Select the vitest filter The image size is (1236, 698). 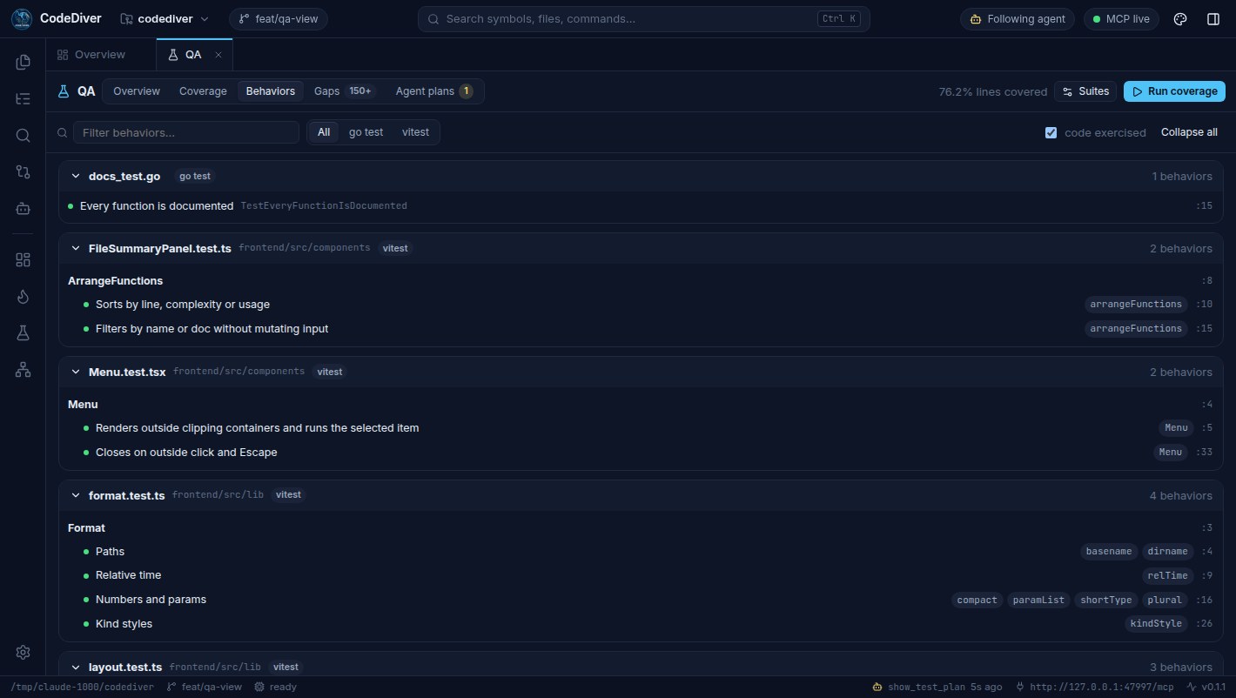(x=415, y=132)
